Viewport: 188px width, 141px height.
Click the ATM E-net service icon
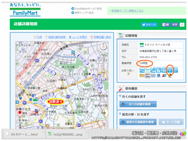click(x=142, y=70)
